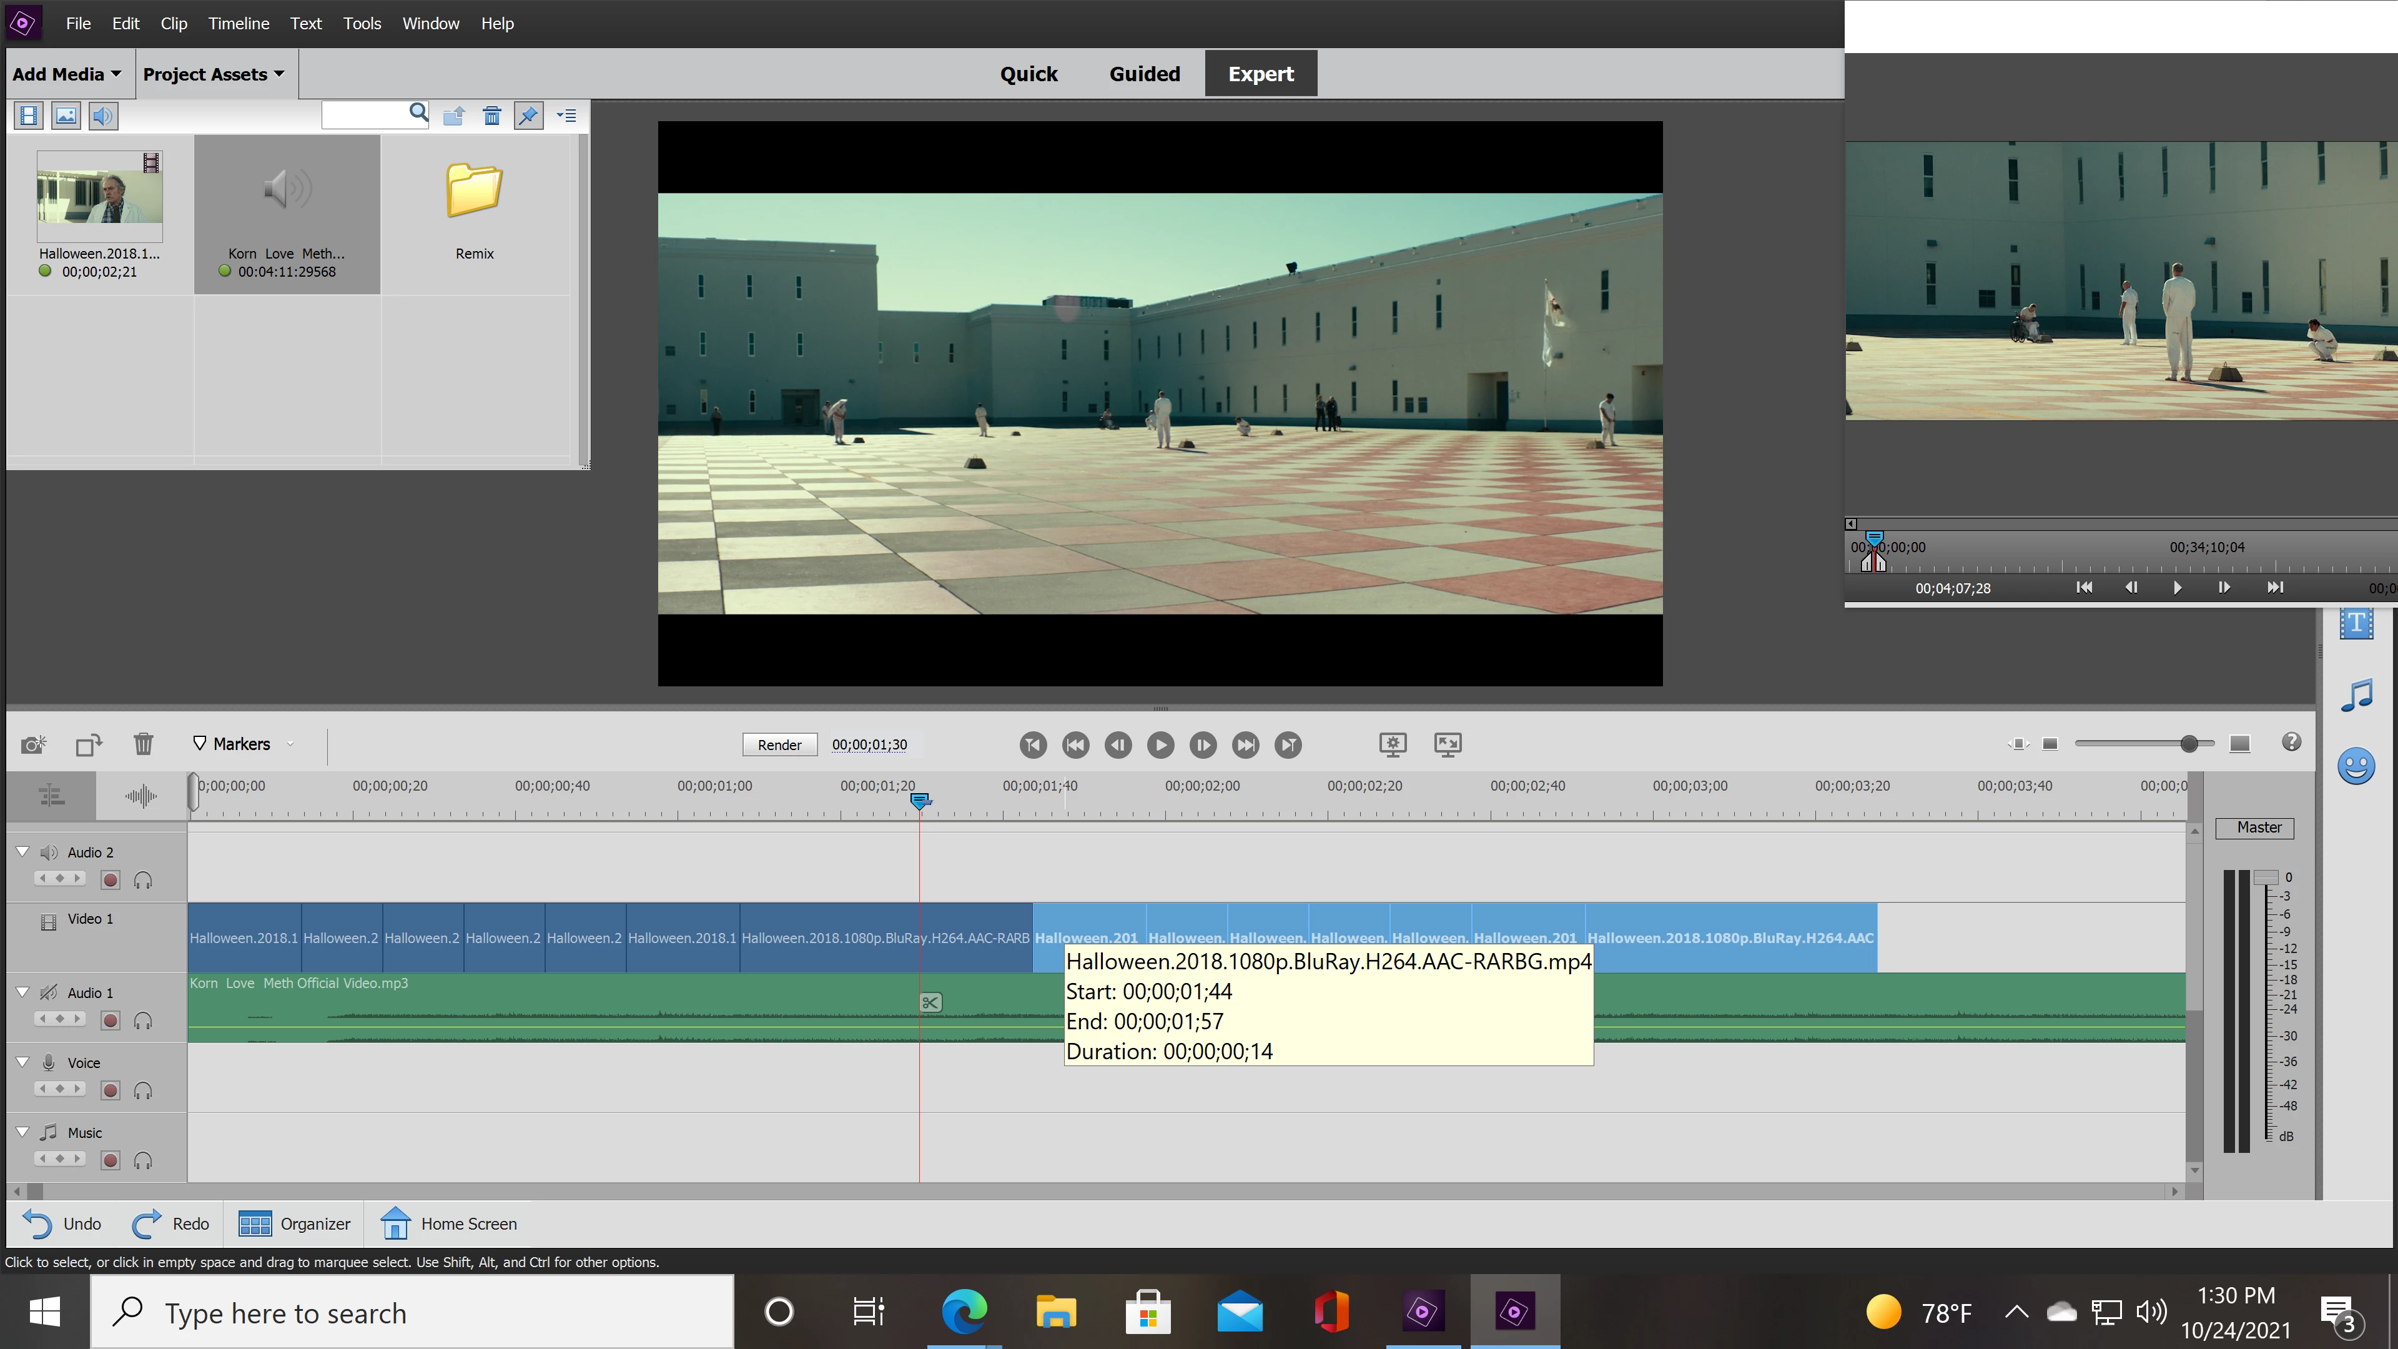
Task: Open the Timeline menu
Action: point(239,23)
